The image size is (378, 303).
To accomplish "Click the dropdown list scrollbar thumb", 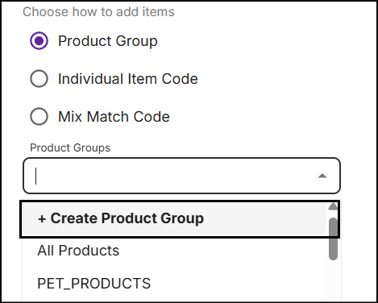I will pos(333,239).
